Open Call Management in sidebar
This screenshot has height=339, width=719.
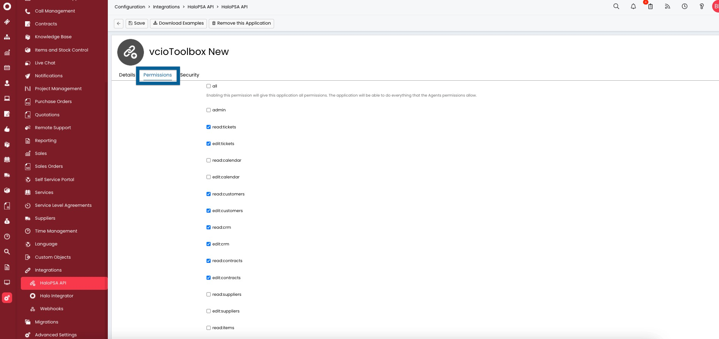(x=55, y=11)
